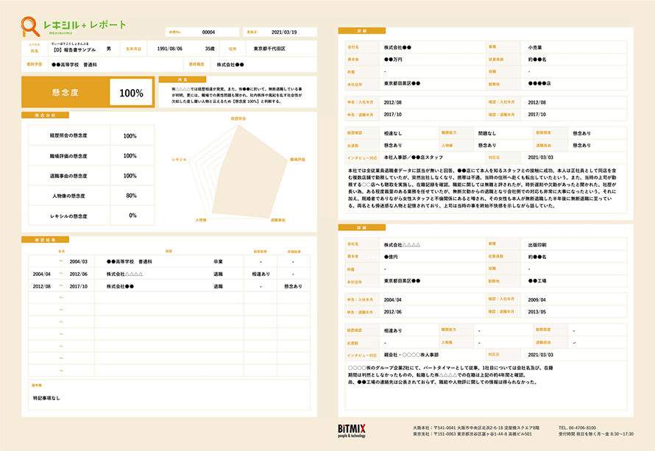Click the TEL. 06-4706-8100 phone number
Screen dimensions: 655x451
pyautogui.click(x=577, y=427)
